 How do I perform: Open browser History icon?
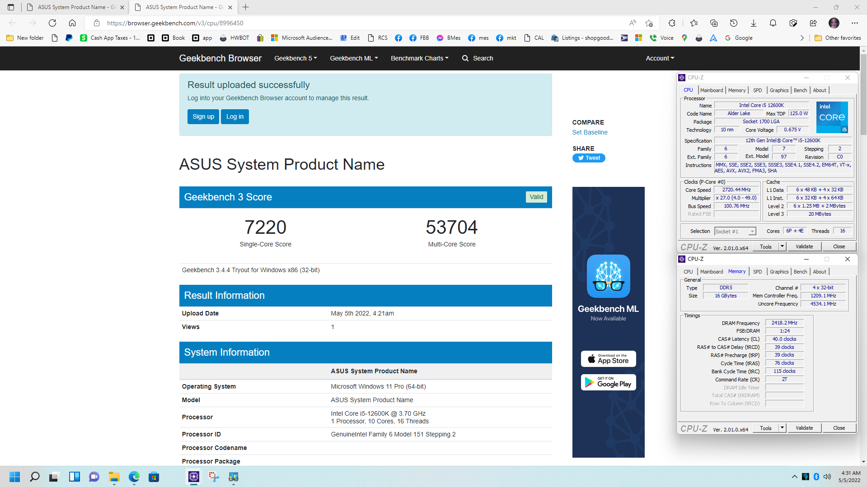(x=734, y=23)
